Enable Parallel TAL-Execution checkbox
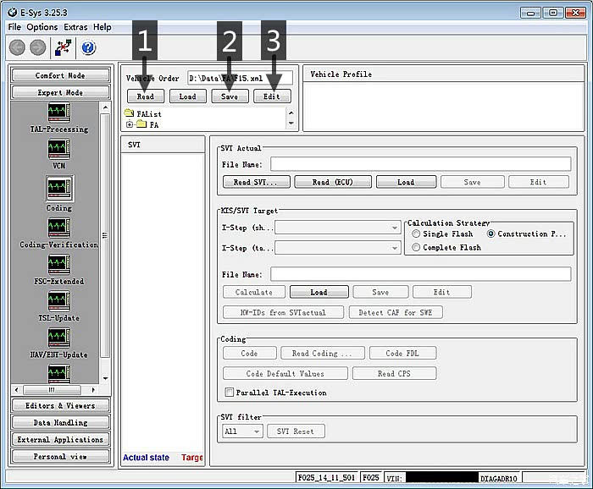This screenshot has height=489, width=593. (230, 393)
